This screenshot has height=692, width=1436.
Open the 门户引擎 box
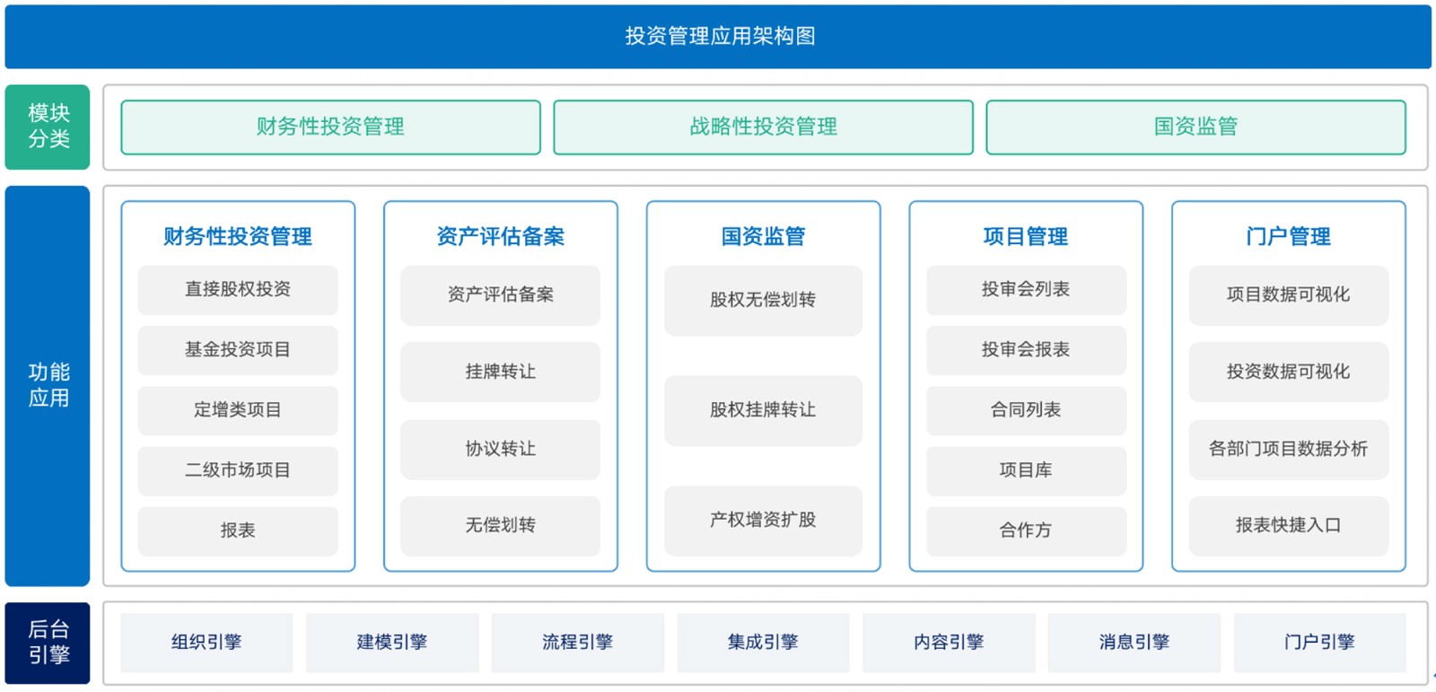tap(1319, 643)
